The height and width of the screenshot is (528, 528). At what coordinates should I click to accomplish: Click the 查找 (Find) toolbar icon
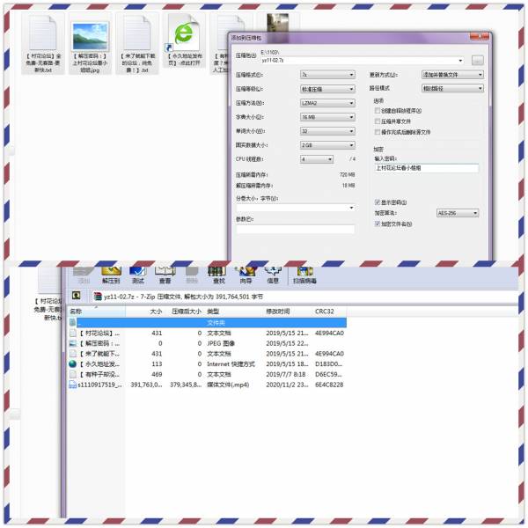[218, 274]
